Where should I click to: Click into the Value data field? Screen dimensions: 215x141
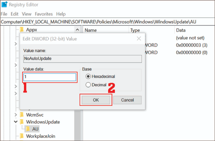point(50,77)
